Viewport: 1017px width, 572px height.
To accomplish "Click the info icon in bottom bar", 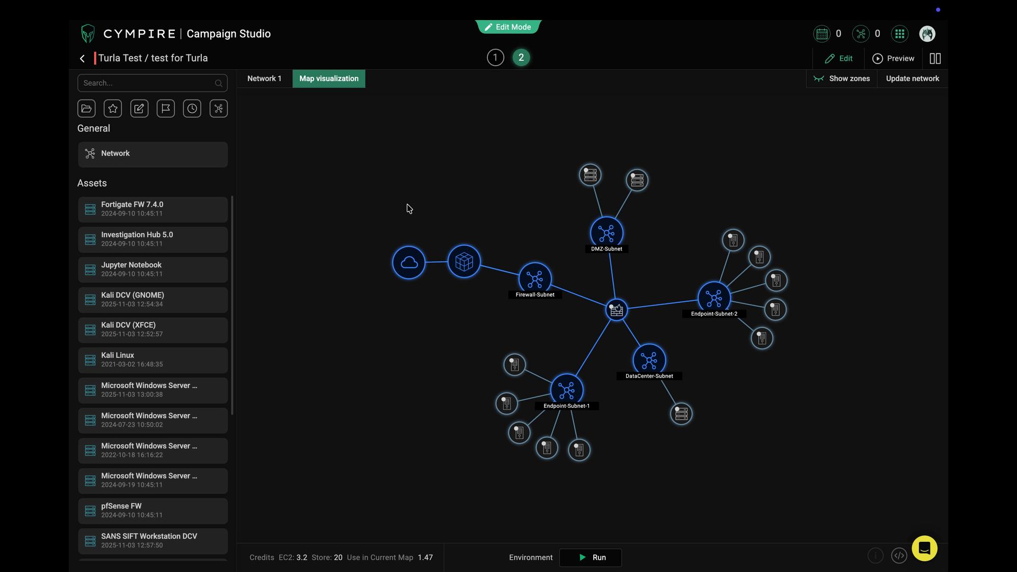I will (876, 556).
